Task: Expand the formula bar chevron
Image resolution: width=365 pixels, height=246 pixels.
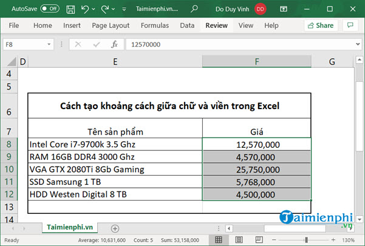Action: click(x=358, y=44)
